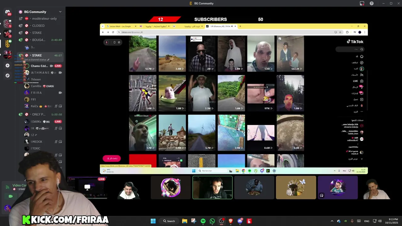Viewport: 402px width, 226px height.
Task: Open TikTok video with 563.2K views
Action: (290, 54)
